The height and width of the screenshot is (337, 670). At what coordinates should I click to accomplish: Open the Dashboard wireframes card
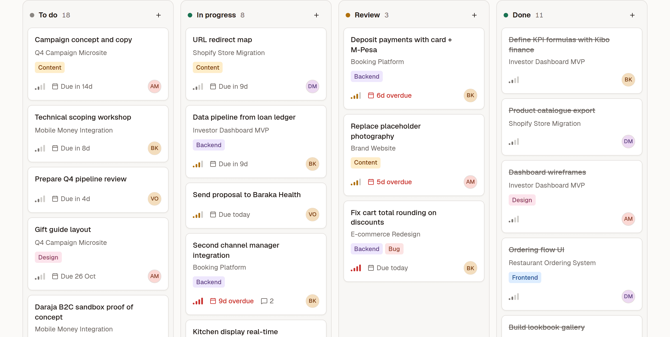[x=572, y=197]
